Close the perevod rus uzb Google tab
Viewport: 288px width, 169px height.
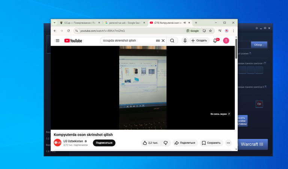pos(144,23)
